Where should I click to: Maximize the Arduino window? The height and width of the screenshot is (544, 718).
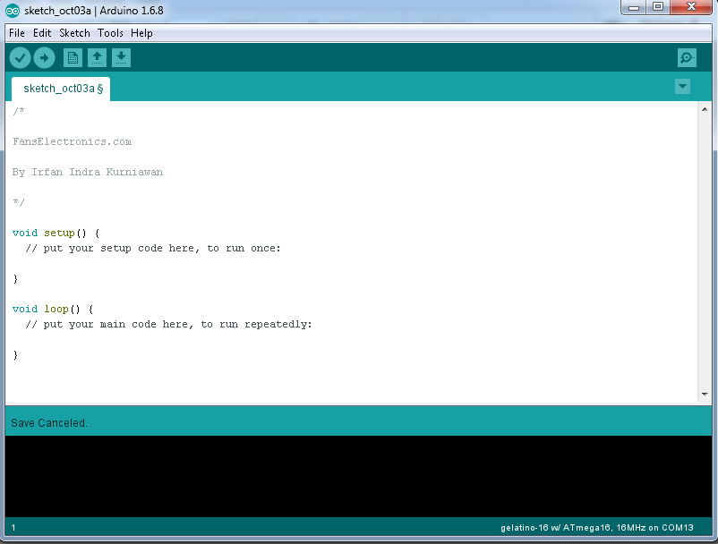click(x=658, y=8)
